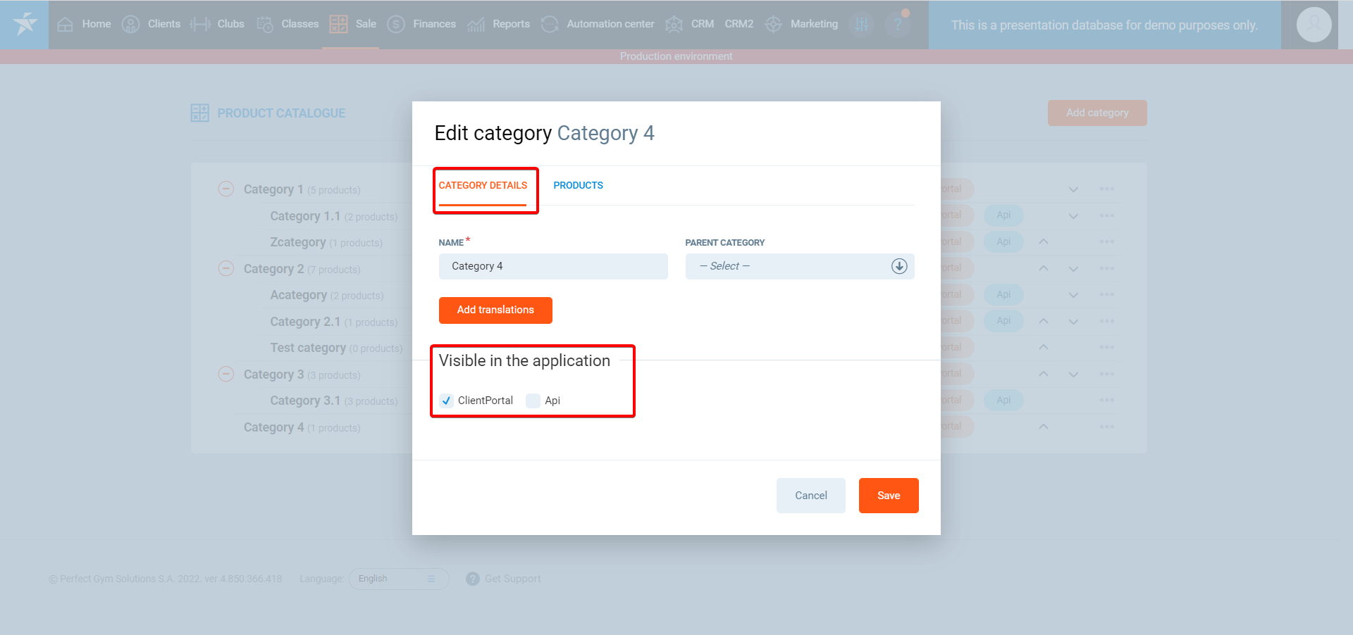Open the Finances coin icon
The width and height of the screenshot is (1353, 635).
coord(396,25)
